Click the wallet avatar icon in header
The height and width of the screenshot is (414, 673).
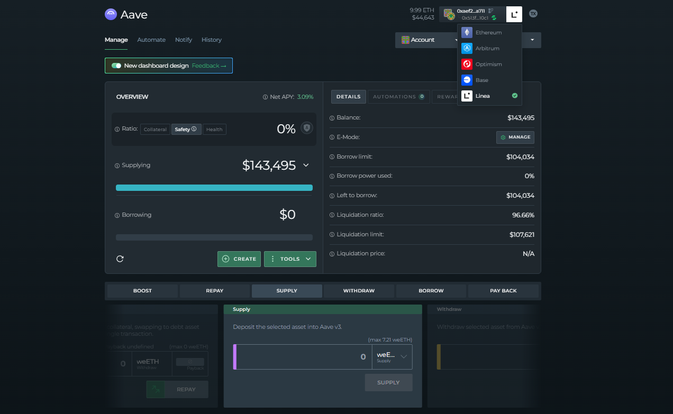(449, 14)
